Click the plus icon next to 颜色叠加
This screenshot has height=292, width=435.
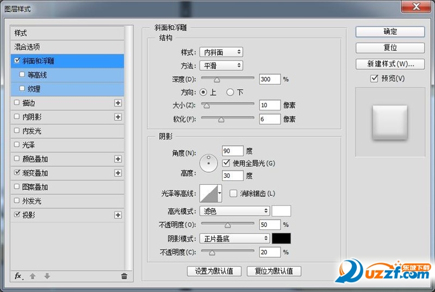[x=117, y=159]
